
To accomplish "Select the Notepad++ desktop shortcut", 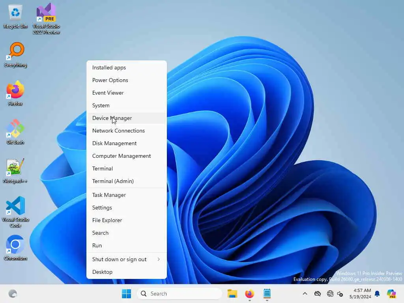I will point(15,170).
